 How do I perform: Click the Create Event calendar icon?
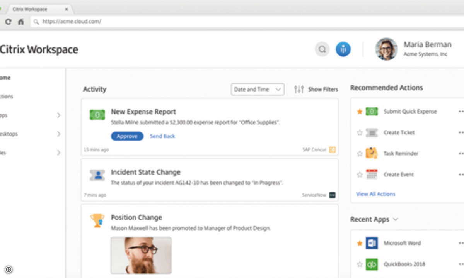(372, 174)
